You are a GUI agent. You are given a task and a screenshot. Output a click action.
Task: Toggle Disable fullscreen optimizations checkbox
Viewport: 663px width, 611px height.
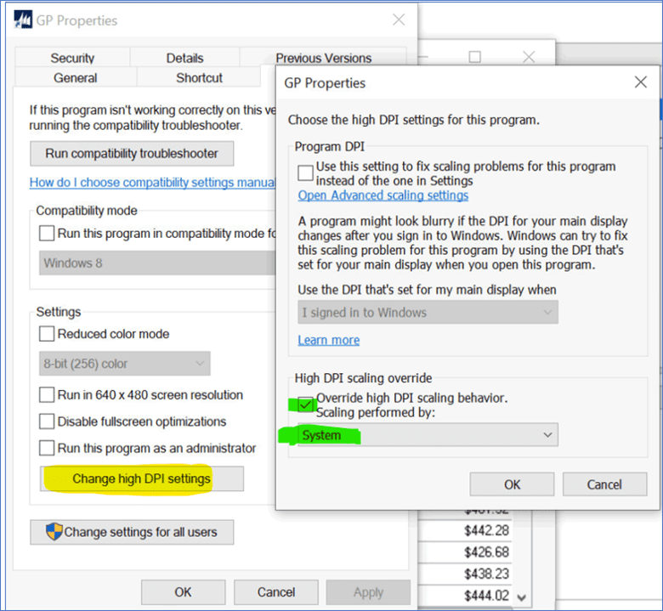(46, 421)
